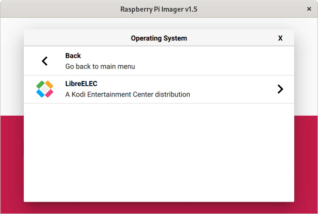Close the Operating System dialog with X

pyautogui.click(x=280, y=38)
